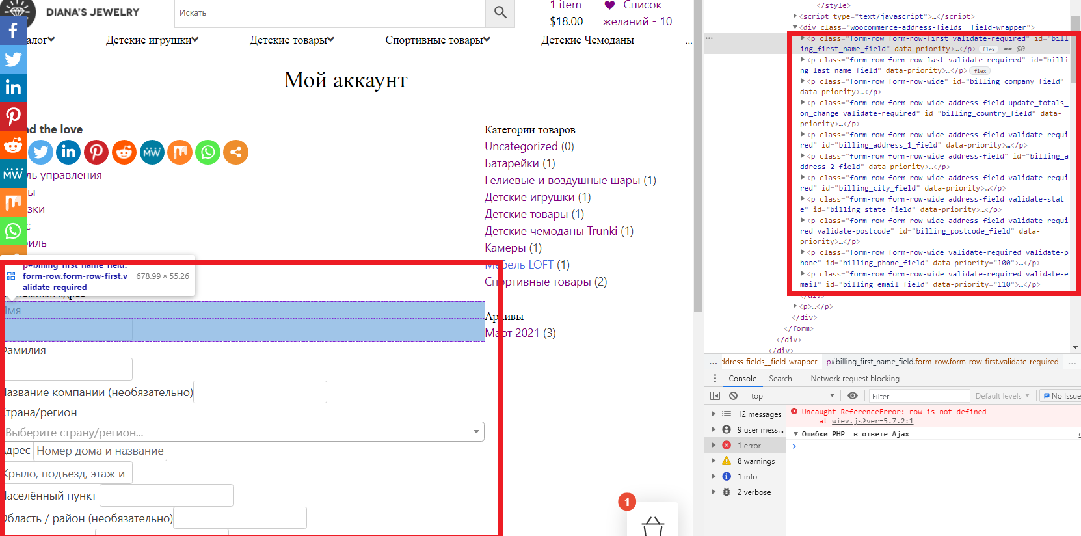Click the search magnifier button in header
1081x536 pixels.
click(500, 12)
